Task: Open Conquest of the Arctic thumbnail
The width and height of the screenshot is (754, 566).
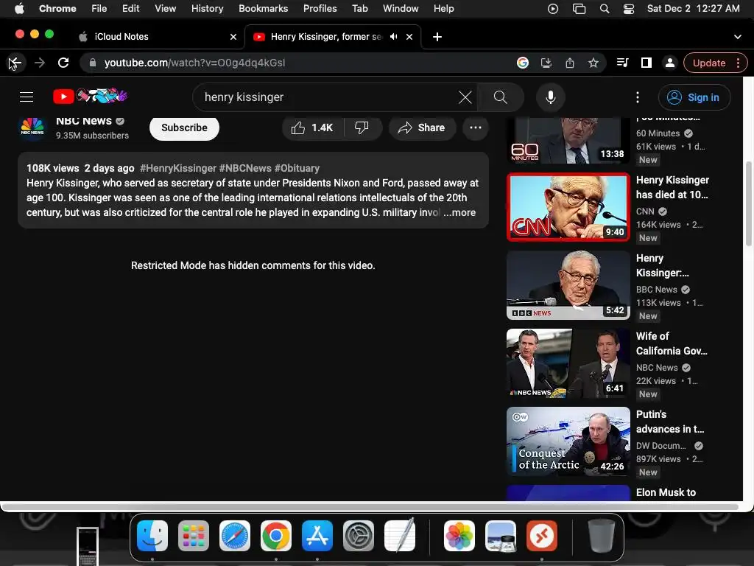Action: point(568,441)
